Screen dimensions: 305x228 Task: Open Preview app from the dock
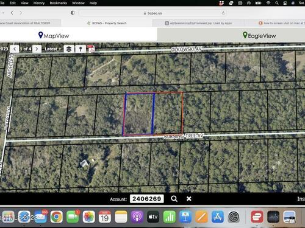coord(289,216)
